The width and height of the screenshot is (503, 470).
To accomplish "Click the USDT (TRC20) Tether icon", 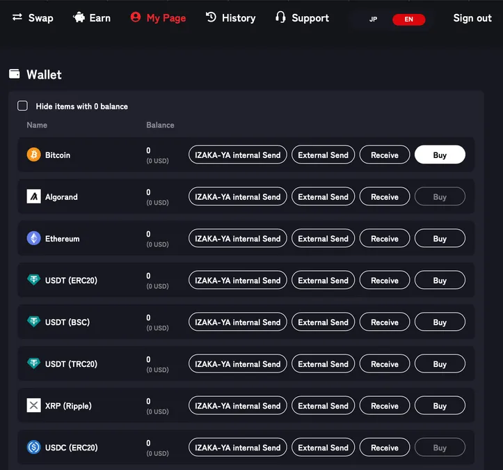I will pos(33,363).
